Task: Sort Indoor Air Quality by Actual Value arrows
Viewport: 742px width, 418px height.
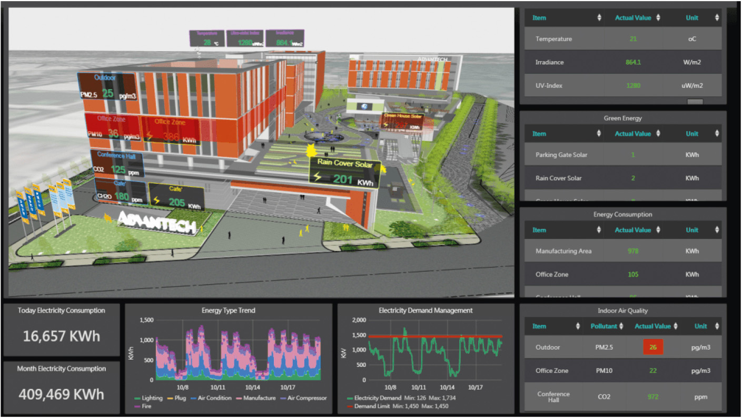Action: click(x=676, y=326)
